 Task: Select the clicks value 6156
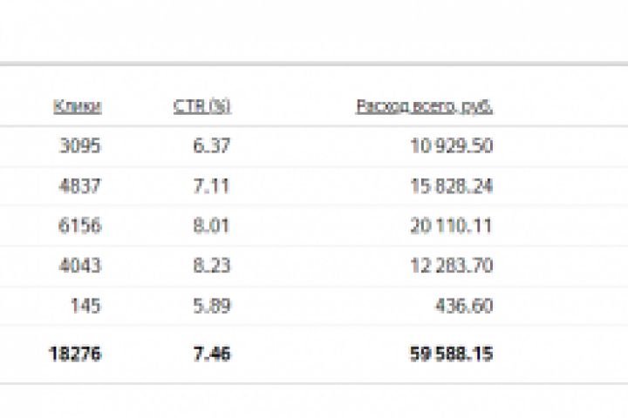click(x=79, y=226)
